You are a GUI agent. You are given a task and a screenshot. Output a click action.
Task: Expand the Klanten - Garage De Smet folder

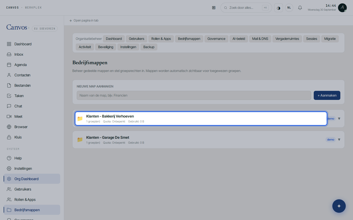(339, 140)
